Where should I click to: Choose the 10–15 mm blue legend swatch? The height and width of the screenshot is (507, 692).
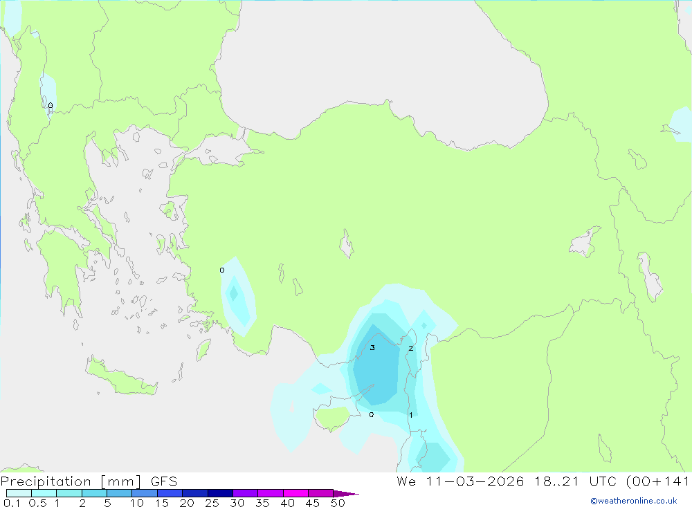click(x=145, y=493)
